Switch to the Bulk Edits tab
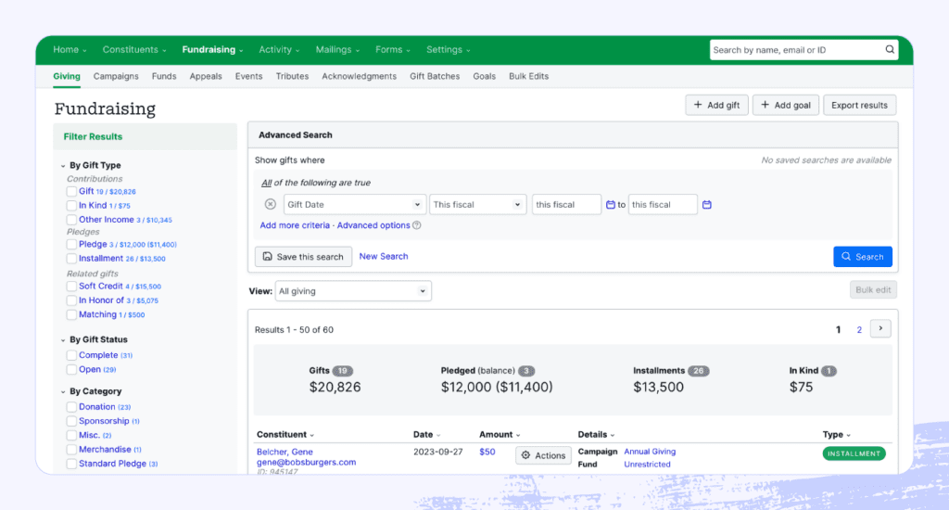The image size is (949, 510). [x=528, y=76]
